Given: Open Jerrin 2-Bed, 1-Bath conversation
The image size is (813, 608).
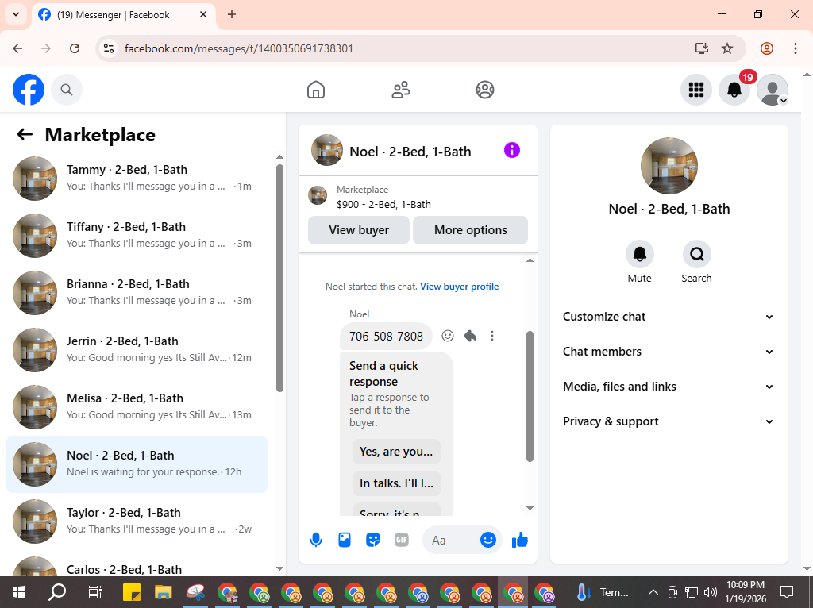Looking at the screenshot, I should tap(137, 349).
